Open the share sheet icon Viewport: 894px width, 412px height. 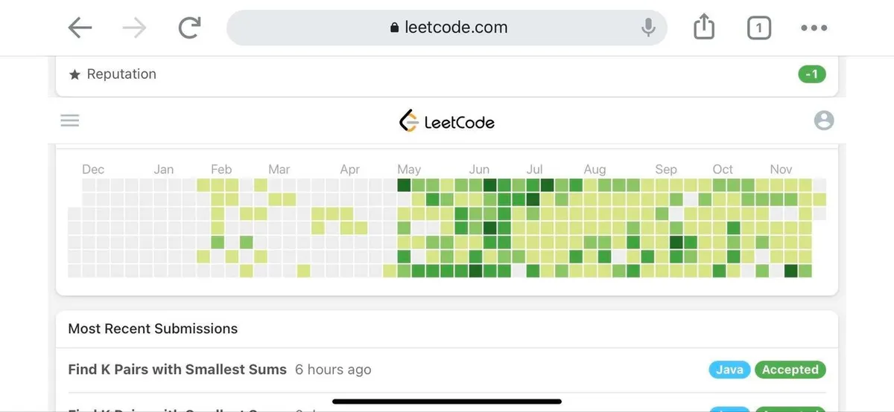click(x=704, y=28)
